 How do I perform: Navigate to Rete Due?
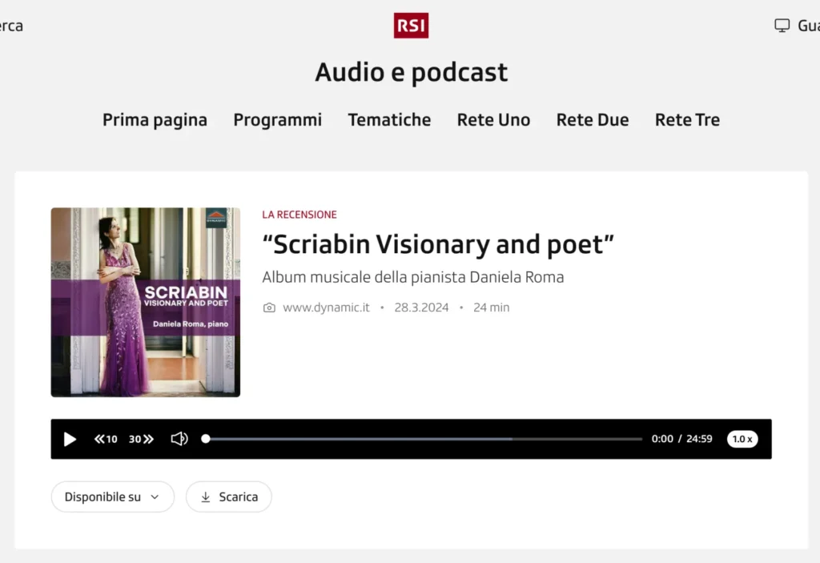[593, 120]
